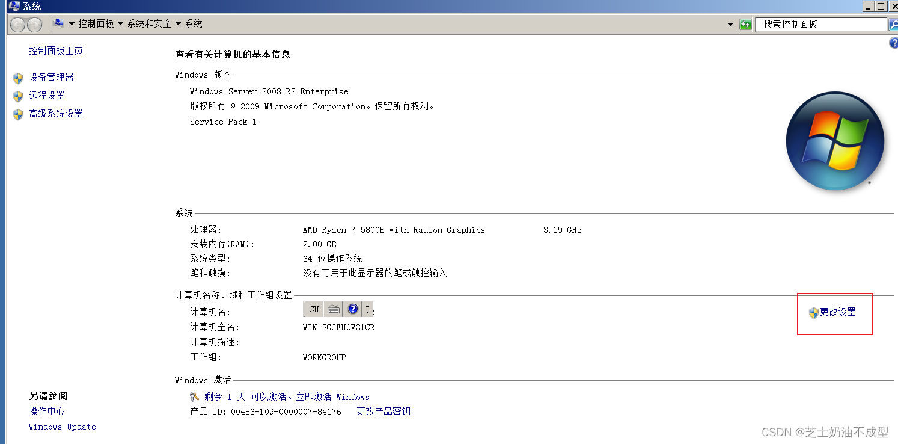
Task: Click the help question mark below the search box
Action: pos(893,43)
